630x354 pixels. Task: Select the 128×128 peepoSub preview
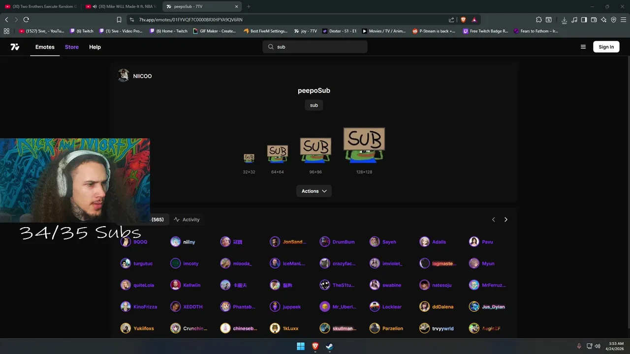(364, 145)
